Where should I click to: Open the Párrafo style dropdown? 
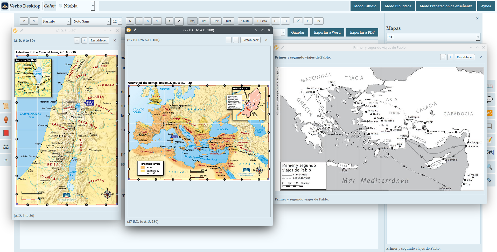pos(56,21)
